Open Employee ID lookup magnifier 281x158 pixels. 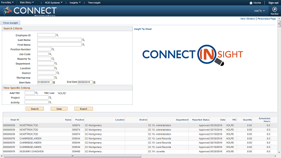pos(57,35)
